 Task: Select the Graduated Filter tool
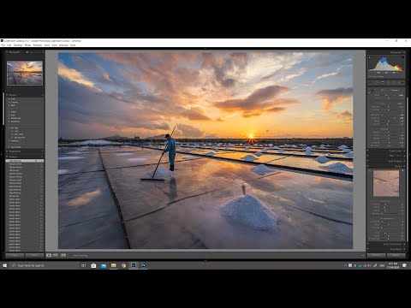pyautogui.click(x=388, y=82)
